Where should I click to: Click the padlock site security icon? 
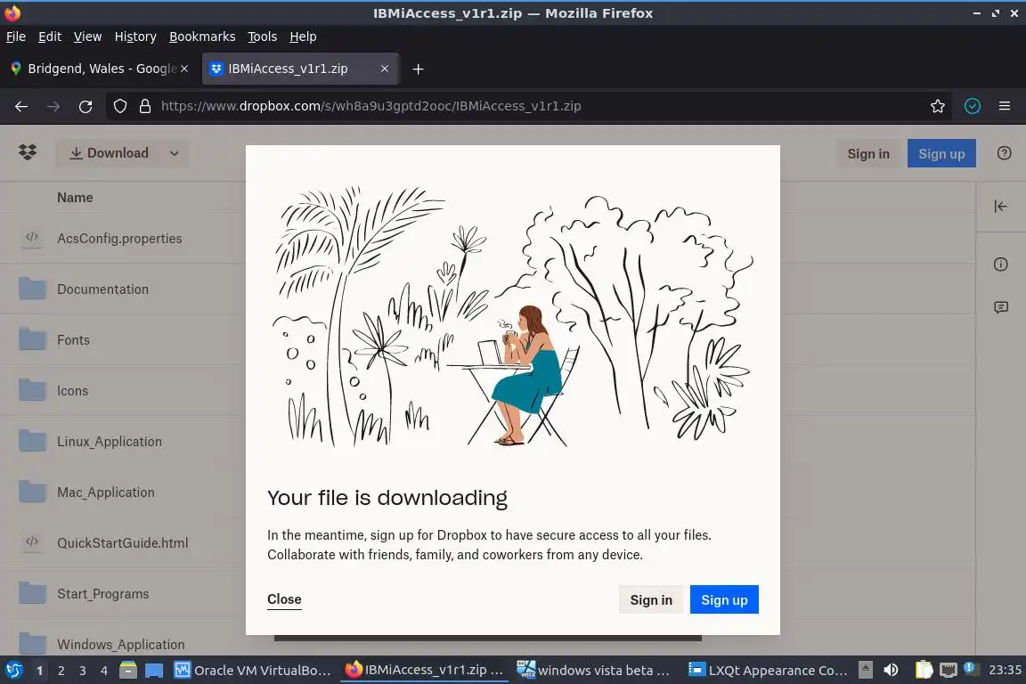[145, 106]
